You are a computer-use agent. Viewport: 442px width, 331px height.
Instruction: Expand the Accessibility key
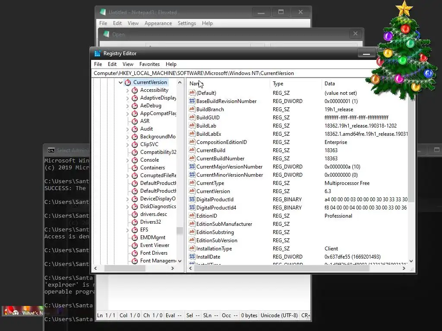[127, 91]
